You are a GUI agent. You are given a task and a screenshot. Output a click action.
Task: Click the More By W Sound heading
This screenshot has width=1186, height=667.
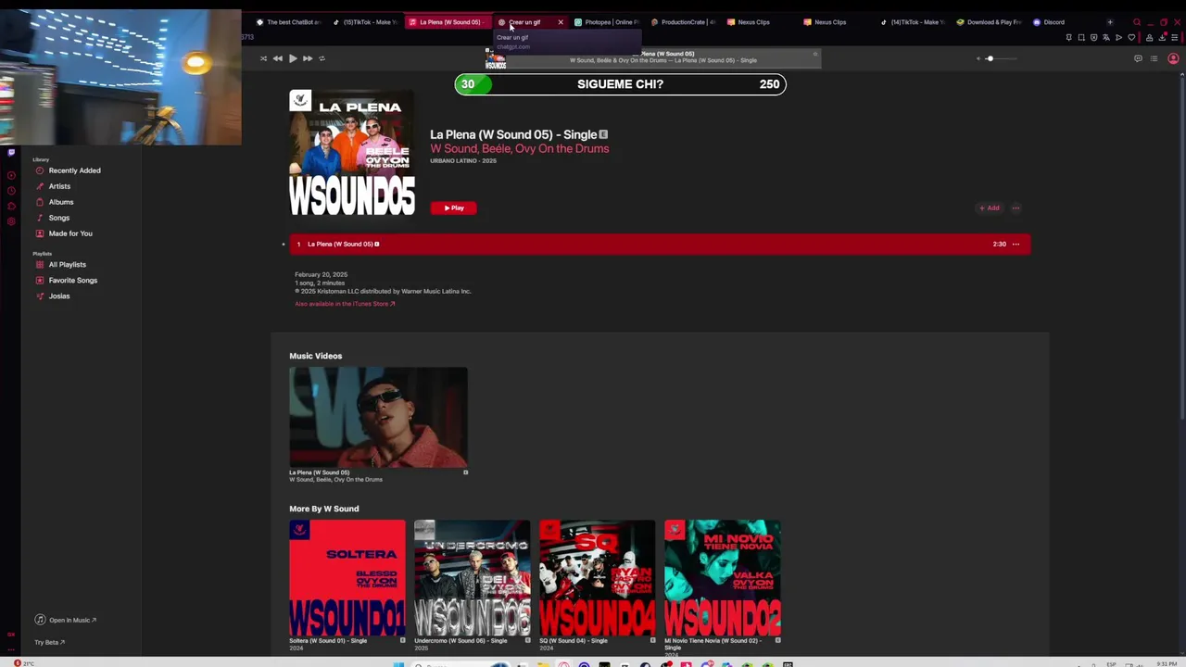click(x=323, y=509)
